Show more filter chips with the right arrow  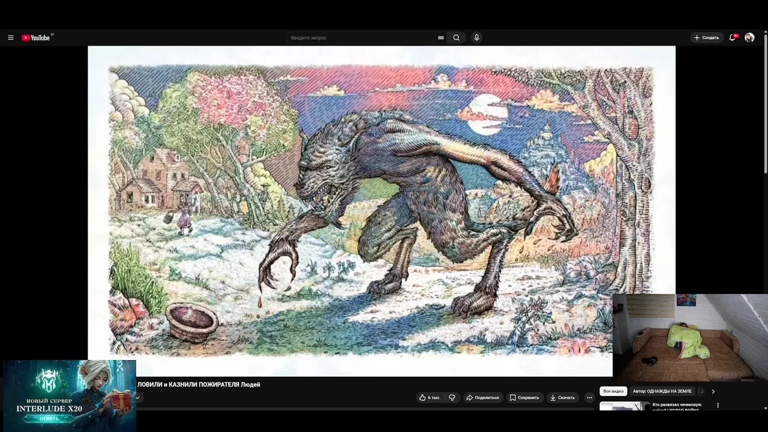(x=713, y=391)
